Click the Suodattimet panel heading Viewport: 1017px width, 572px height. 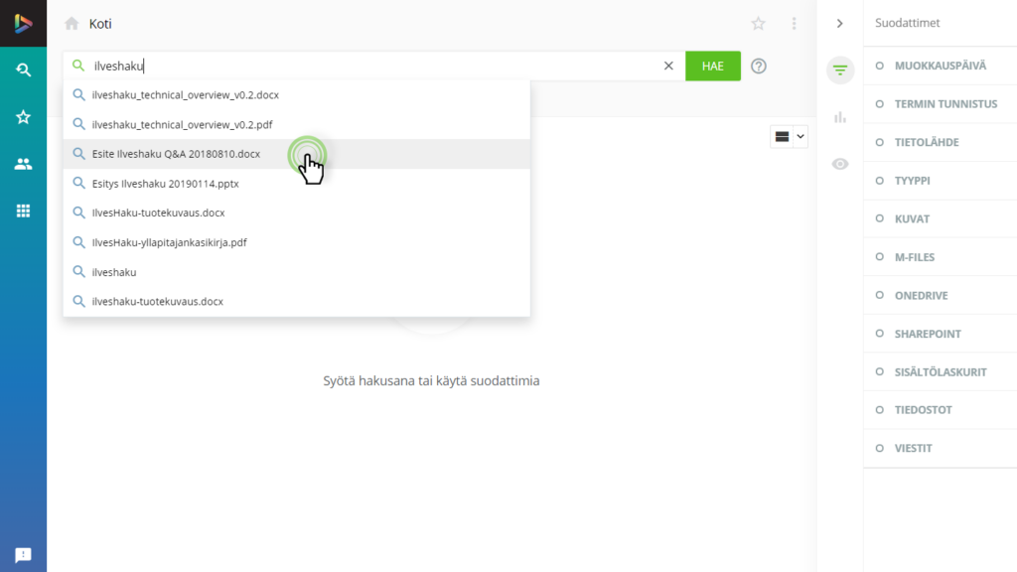click(x=908, y=23)
